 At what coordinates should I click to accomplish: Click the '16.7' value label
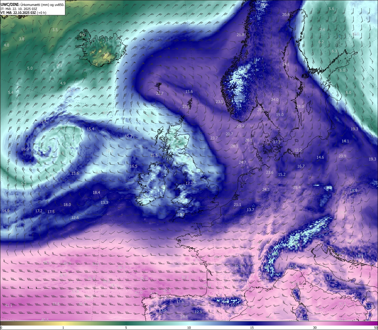tap(301, 166)
